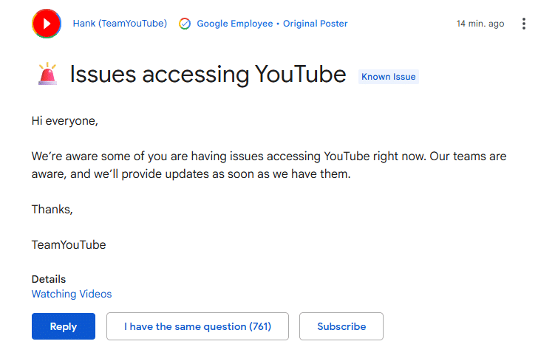Open the three-dot more options menu
Screen dimensions: 555x361
coord(524,24)
